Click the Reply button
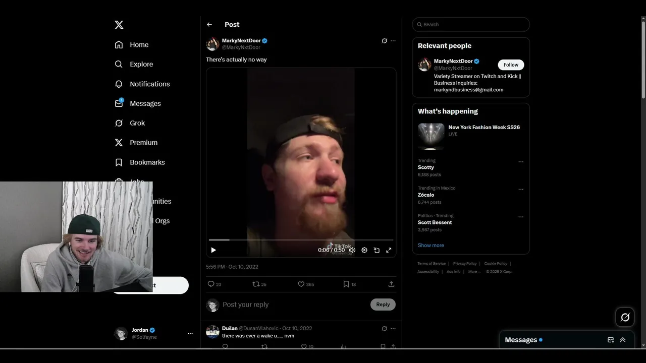 coord(383,305)
